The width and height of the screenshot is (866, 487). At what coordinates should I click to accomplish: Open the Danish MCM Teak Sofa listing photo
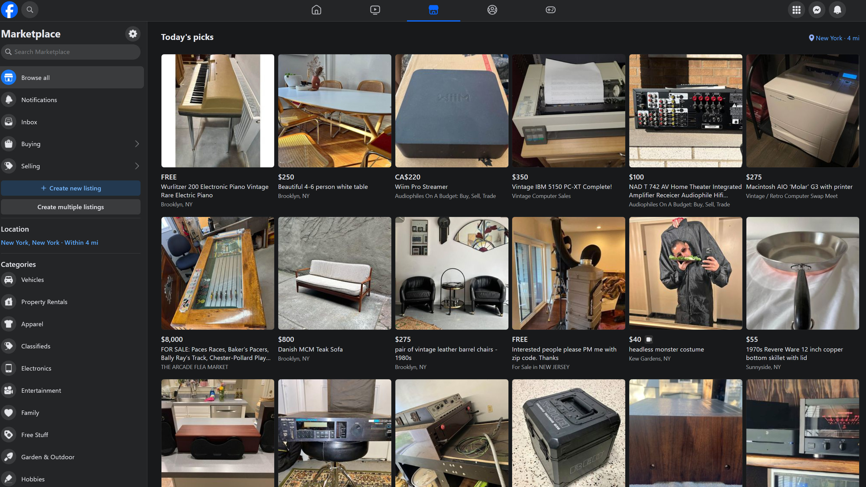coord(334,273)
